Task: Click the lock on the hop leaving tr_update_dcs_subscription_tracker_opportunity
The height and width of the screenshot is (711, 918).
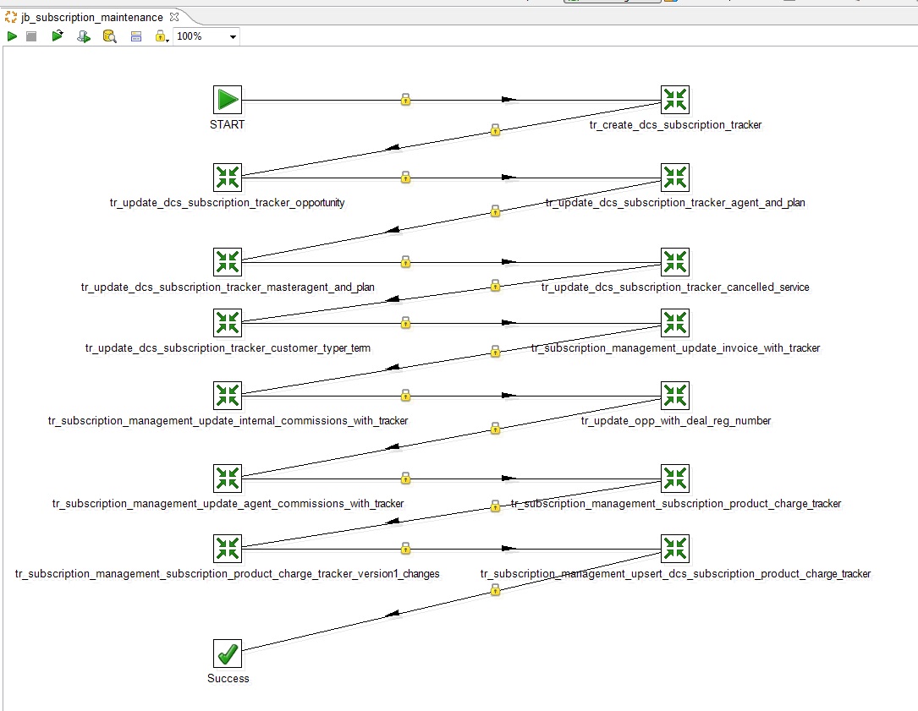Action: click(x=405, y=178)
